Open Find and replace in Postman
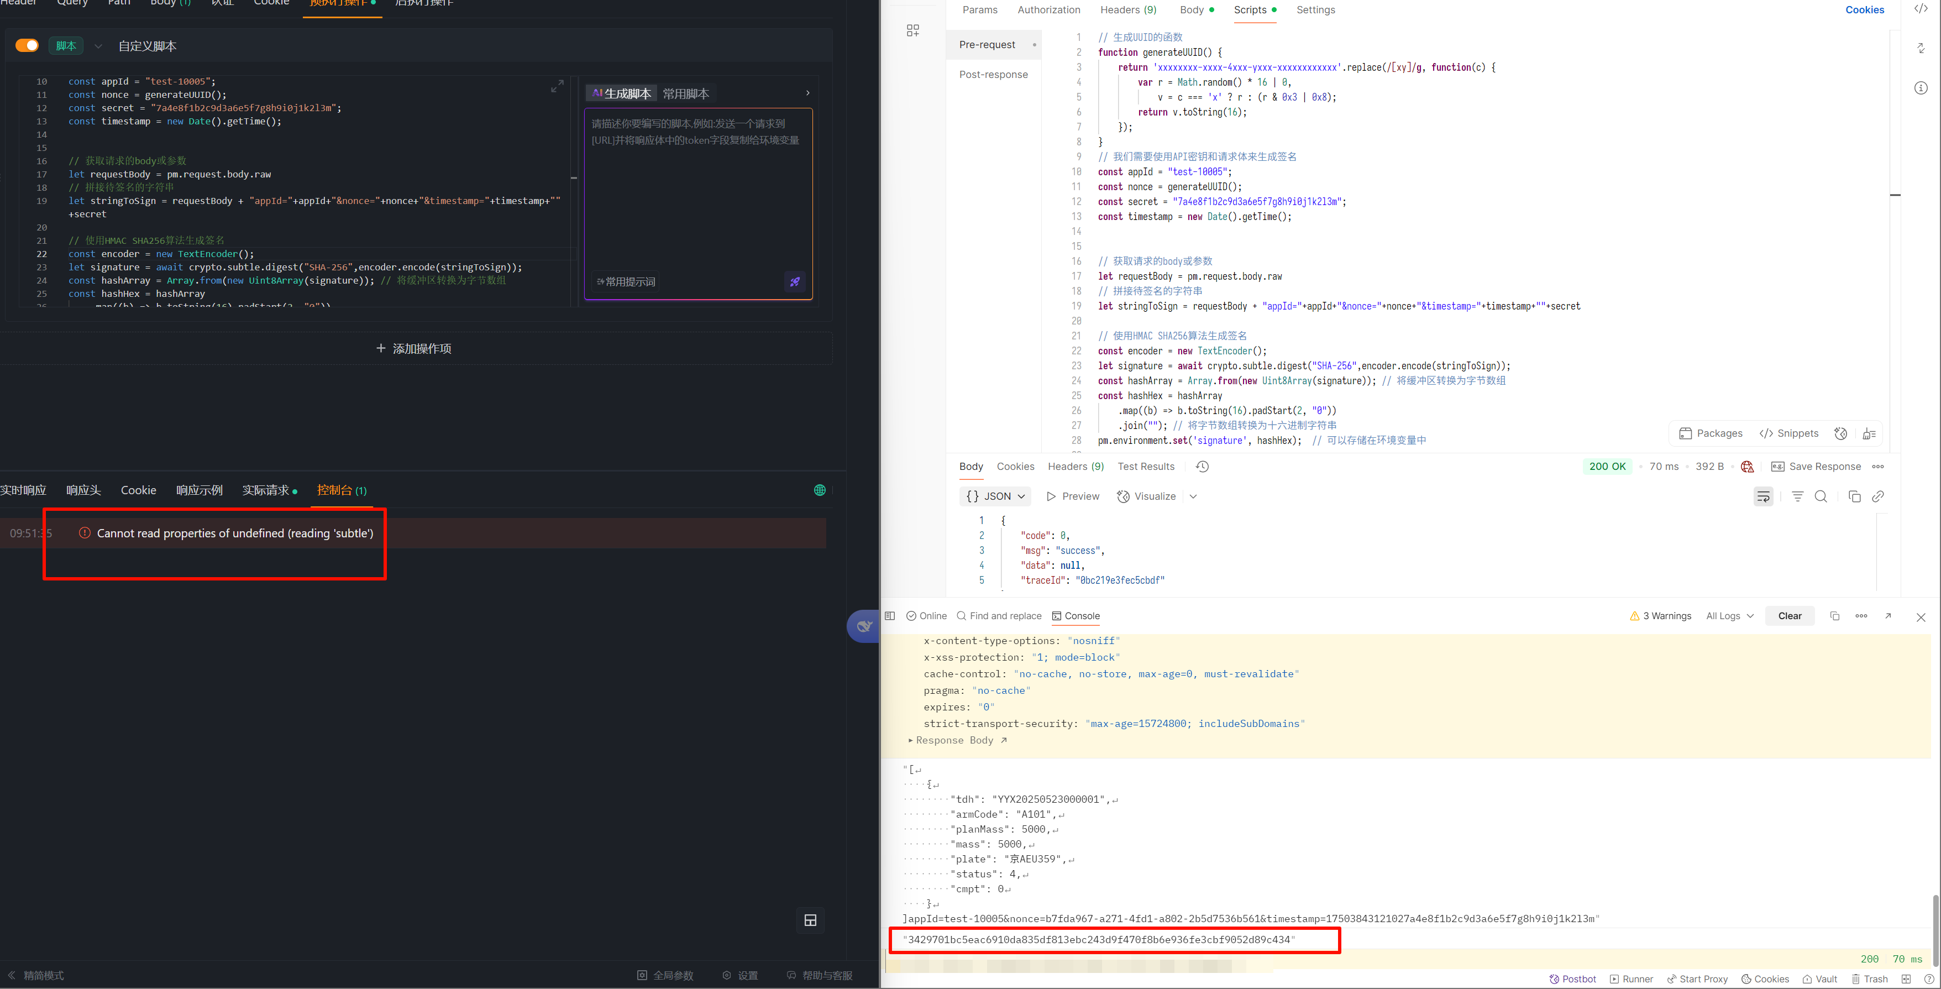Screen dimensions: 1941x989 tap(998, 616)
